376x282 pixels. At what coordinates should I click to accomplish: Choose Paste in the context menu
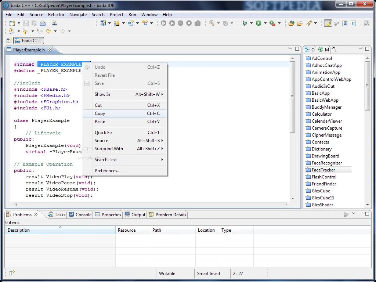tap(124, 121)
